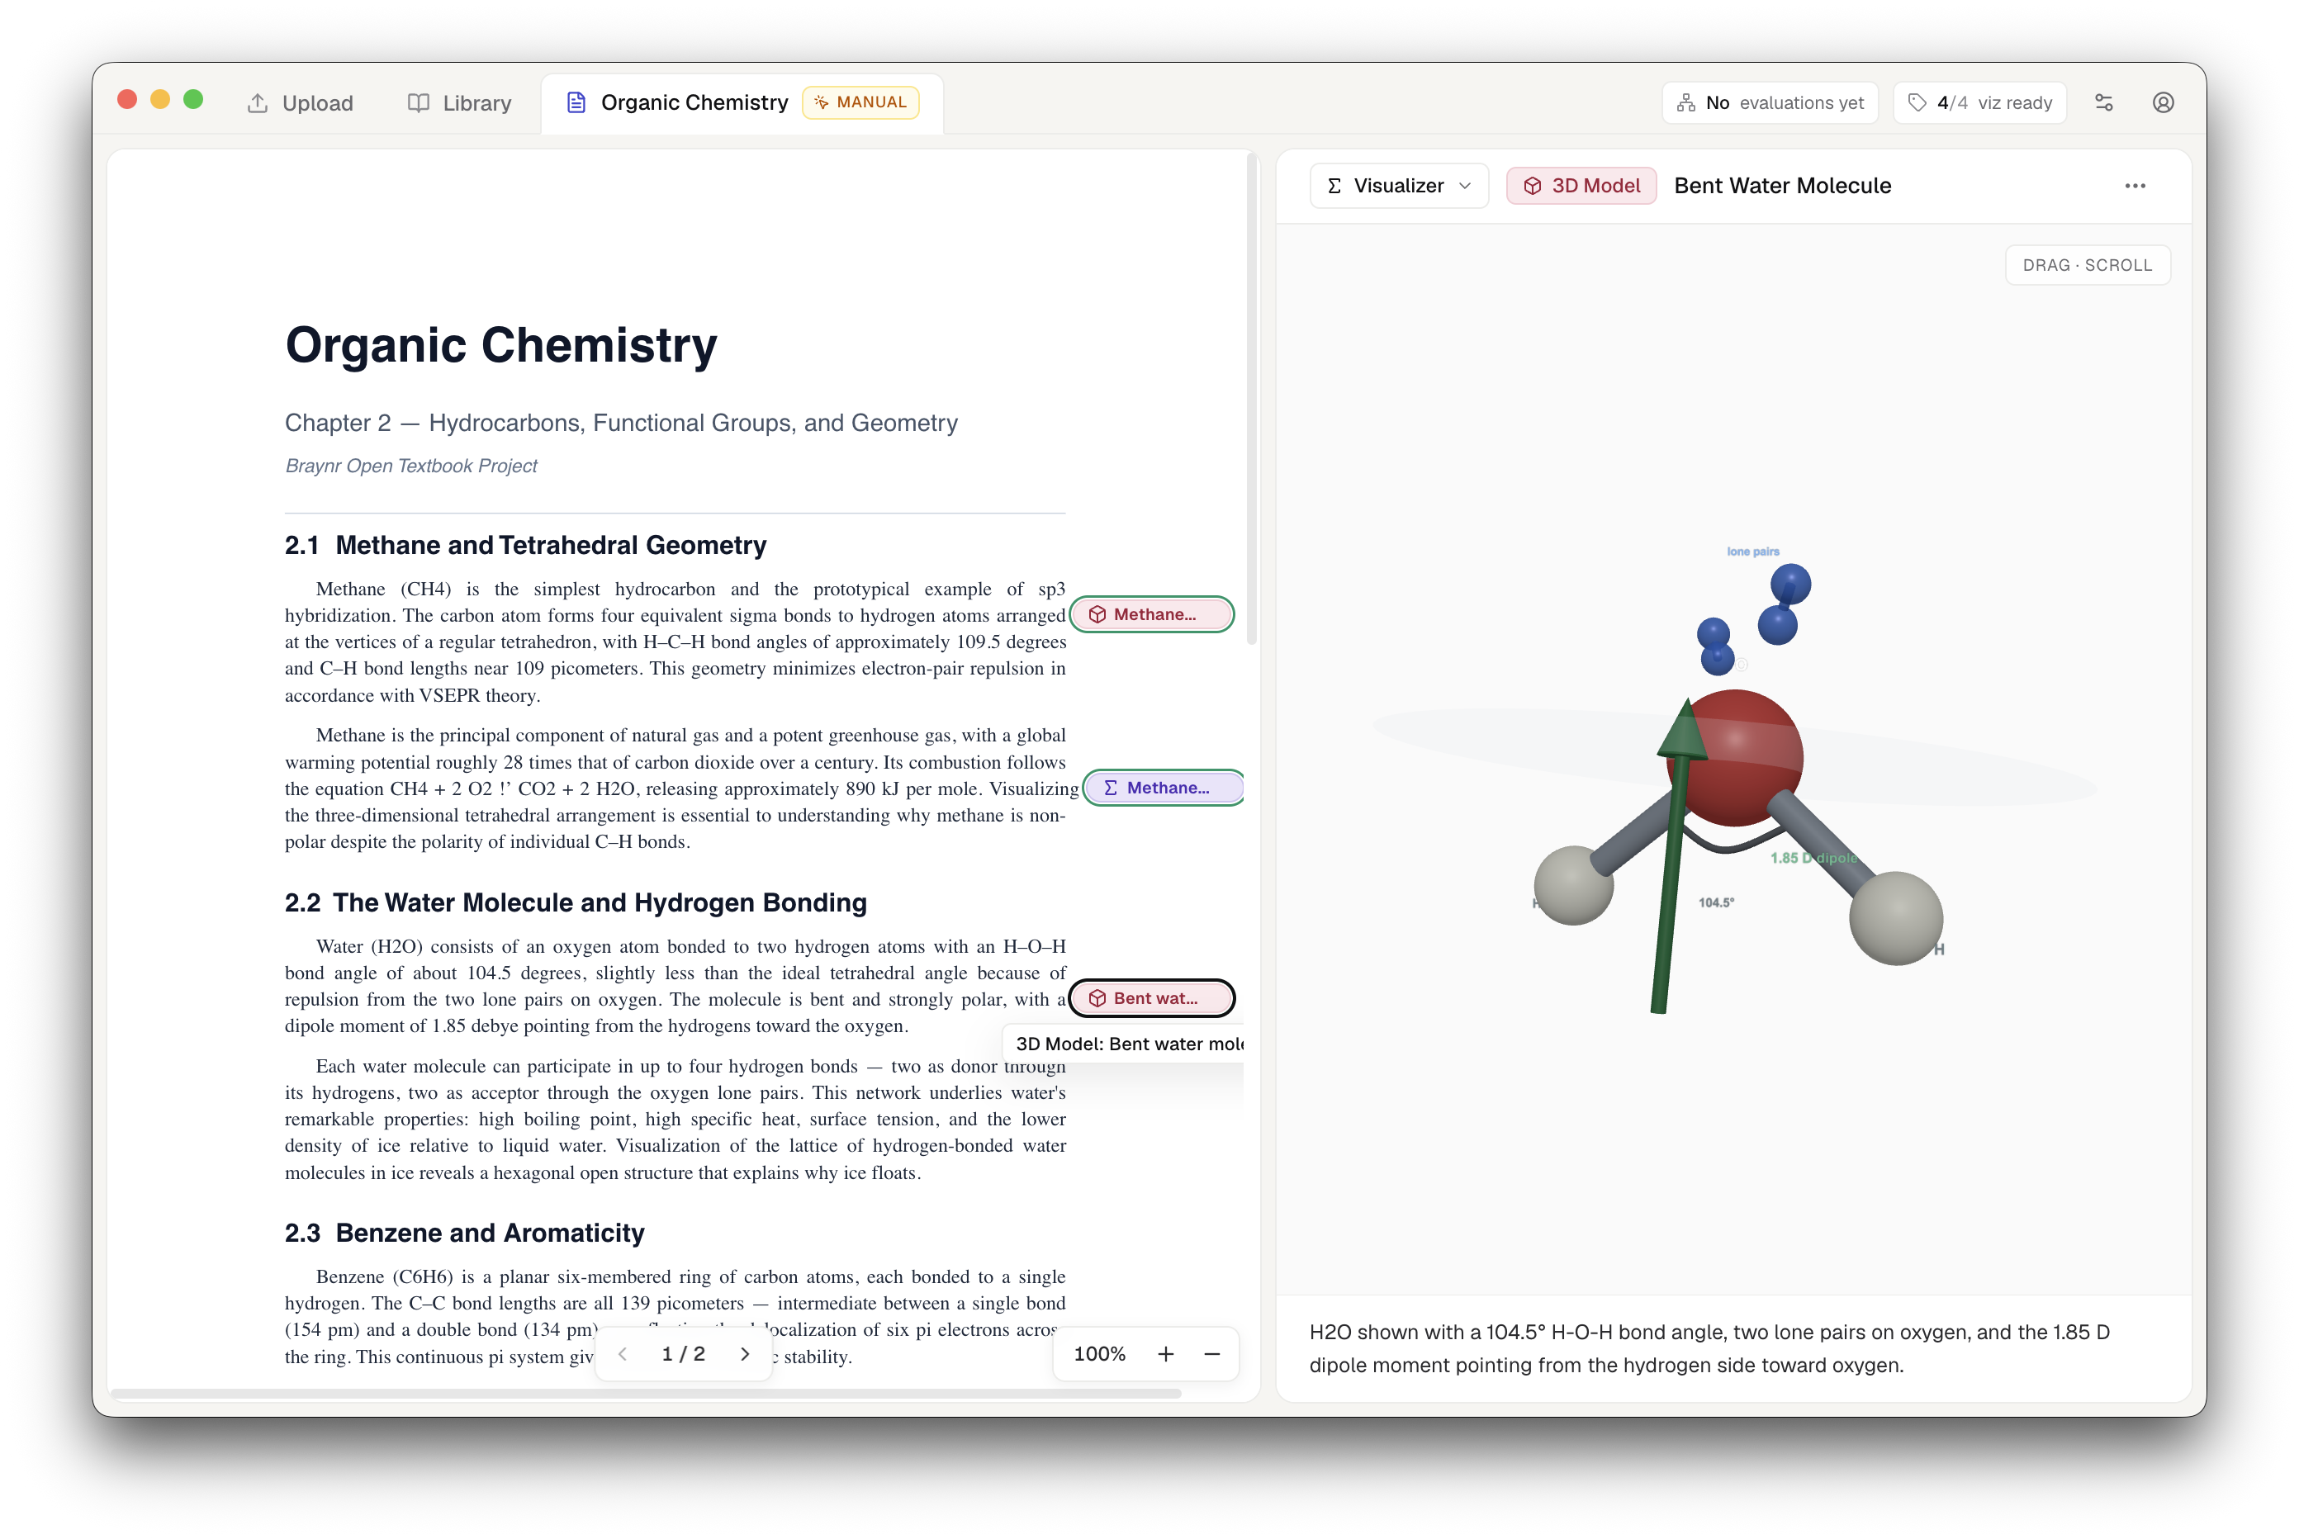
Task: Zoom in with the plus button
Action: (x=1165, y=1353)
